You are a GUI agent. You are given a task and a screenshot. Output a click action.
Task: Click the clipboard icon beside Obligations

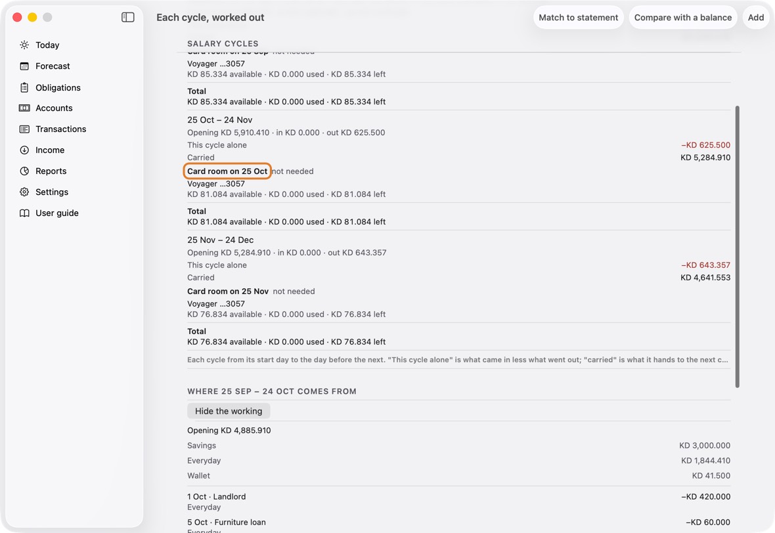[24, 87]
